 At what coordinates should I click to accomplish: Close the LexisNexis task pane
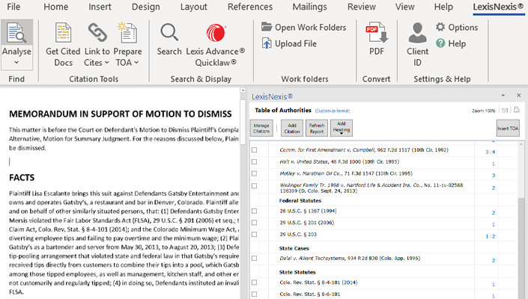coord(518,96)
